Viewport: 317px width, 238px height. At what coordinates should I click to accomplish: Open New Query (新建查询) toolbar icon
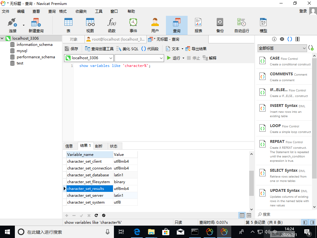click(x=36, y=22)
